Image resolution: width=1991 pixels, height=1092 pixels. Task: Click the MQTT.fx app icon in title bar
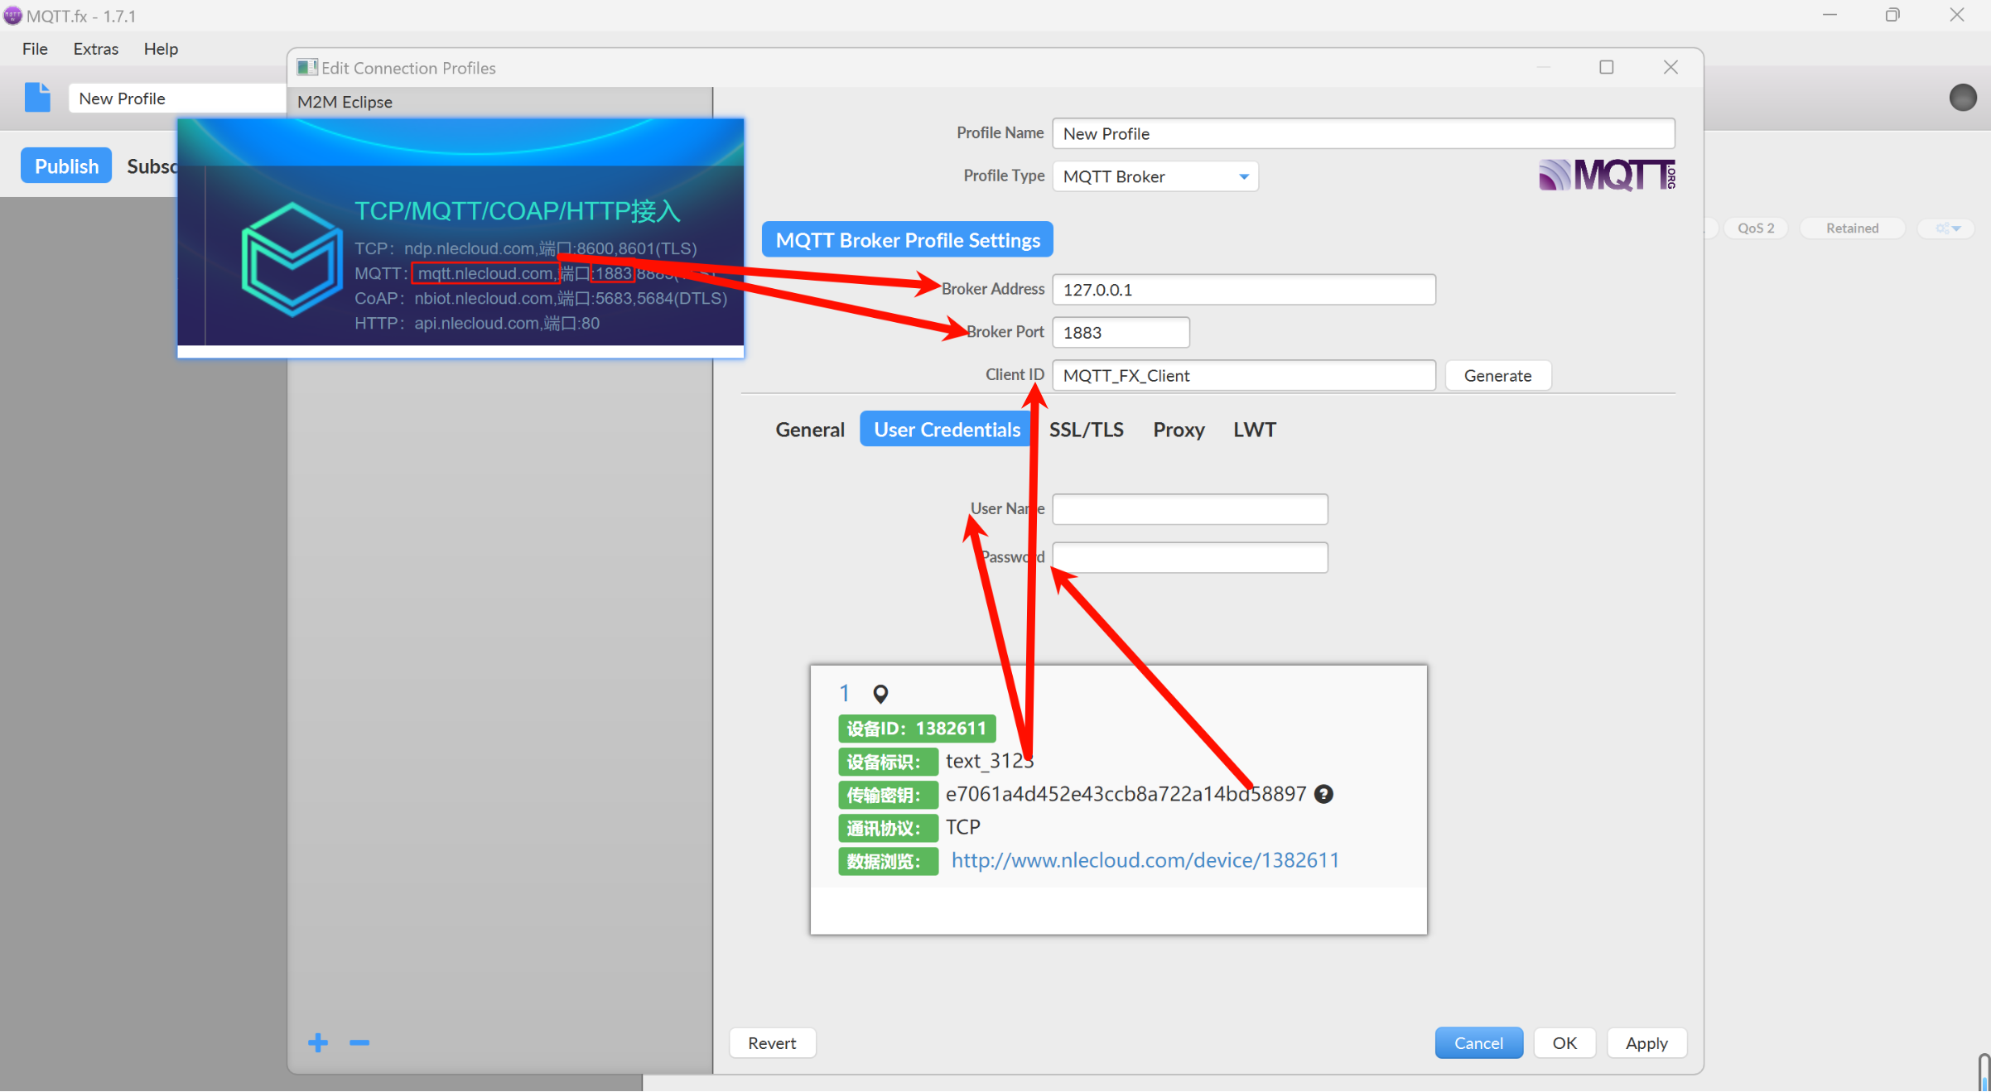(x=12, y=16)
